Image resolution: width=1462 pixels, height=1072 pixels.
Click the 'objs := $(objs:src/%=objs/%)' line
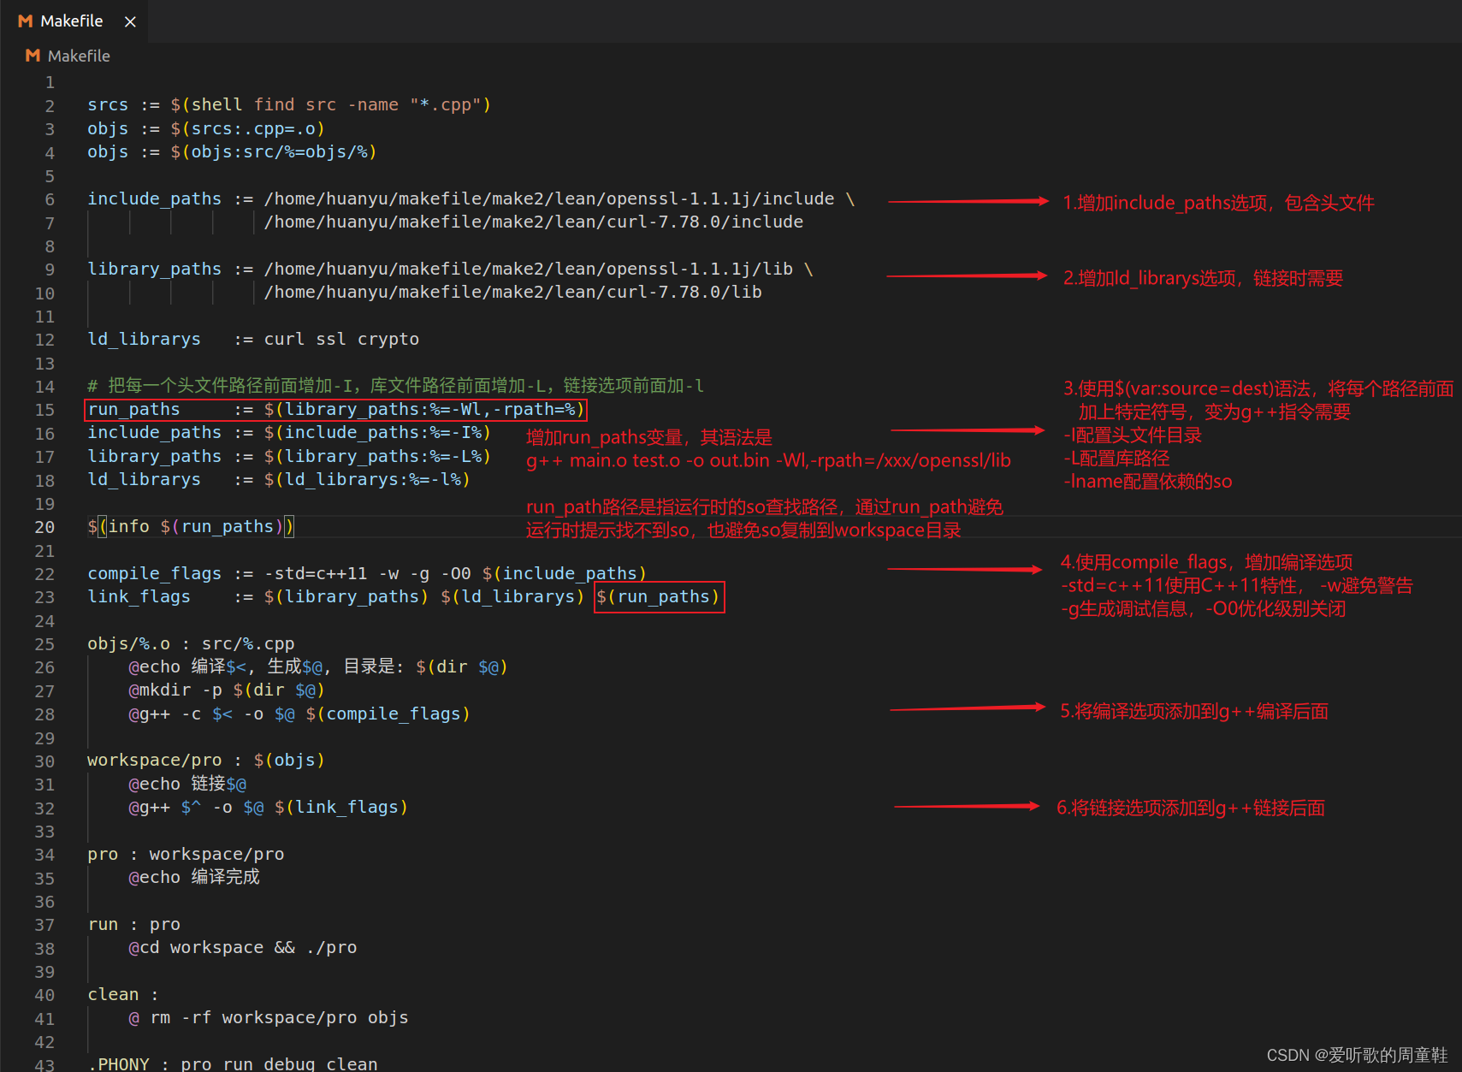point(232,151)
